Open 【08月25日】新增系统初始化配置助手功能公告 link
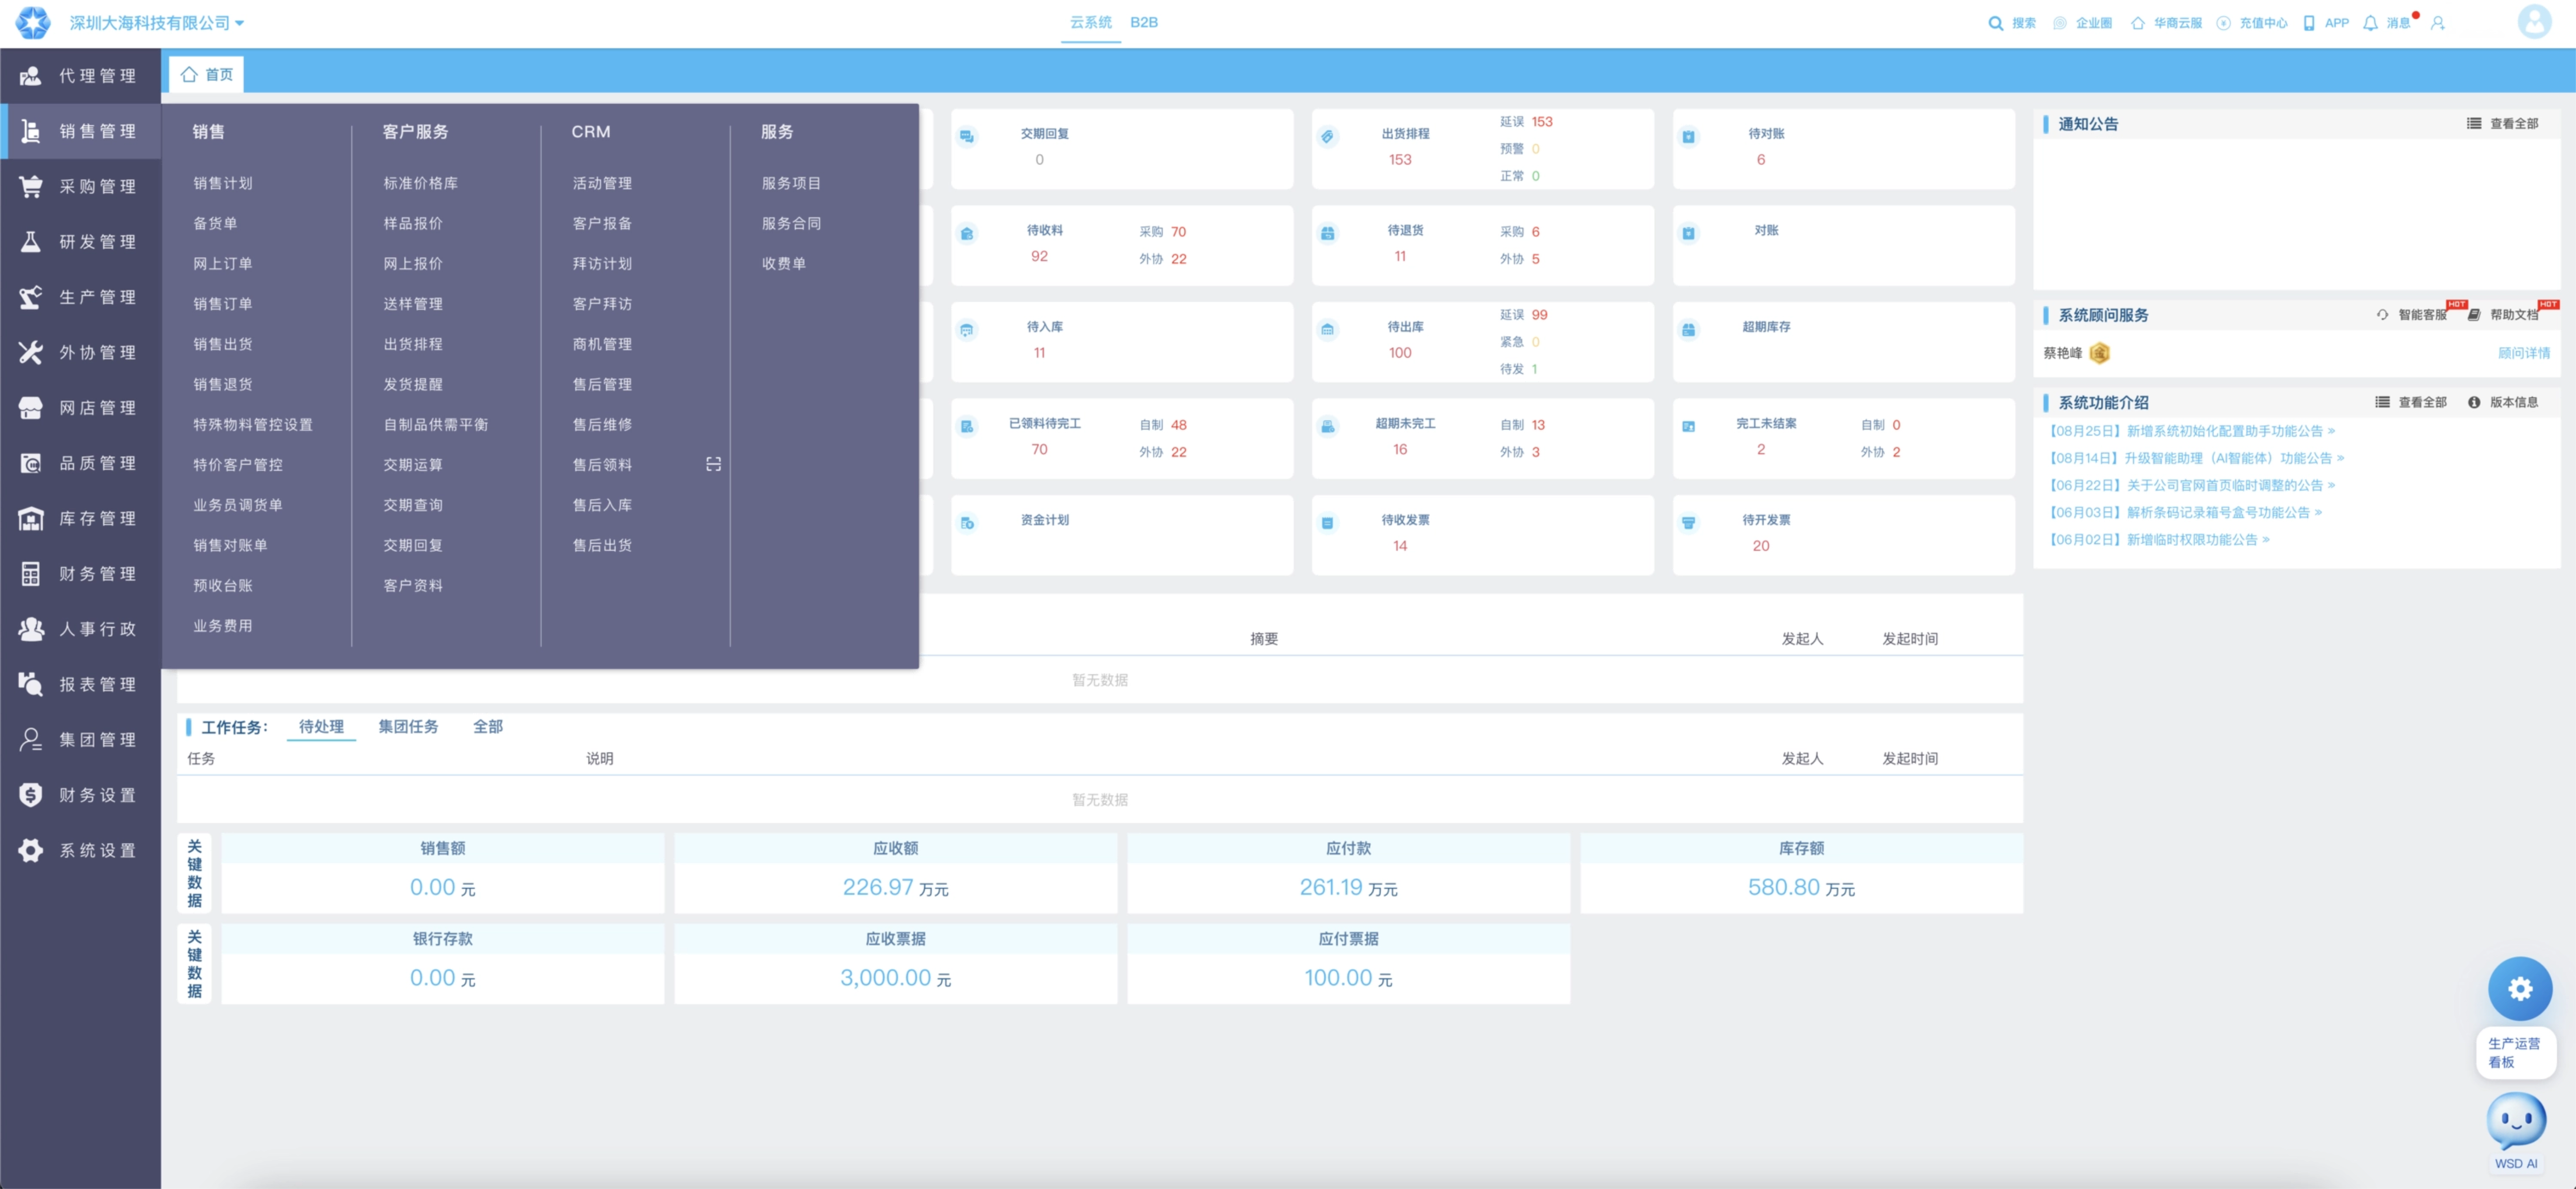The height and width of the screenshot is (1189, 2576). tap(2190, 432)
